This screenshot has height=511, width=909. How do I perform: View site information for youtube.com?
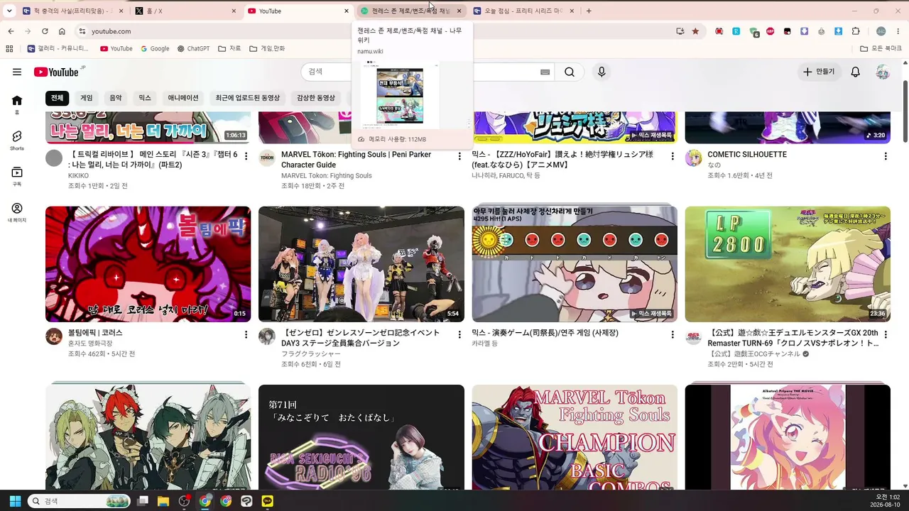click(82, 31)
